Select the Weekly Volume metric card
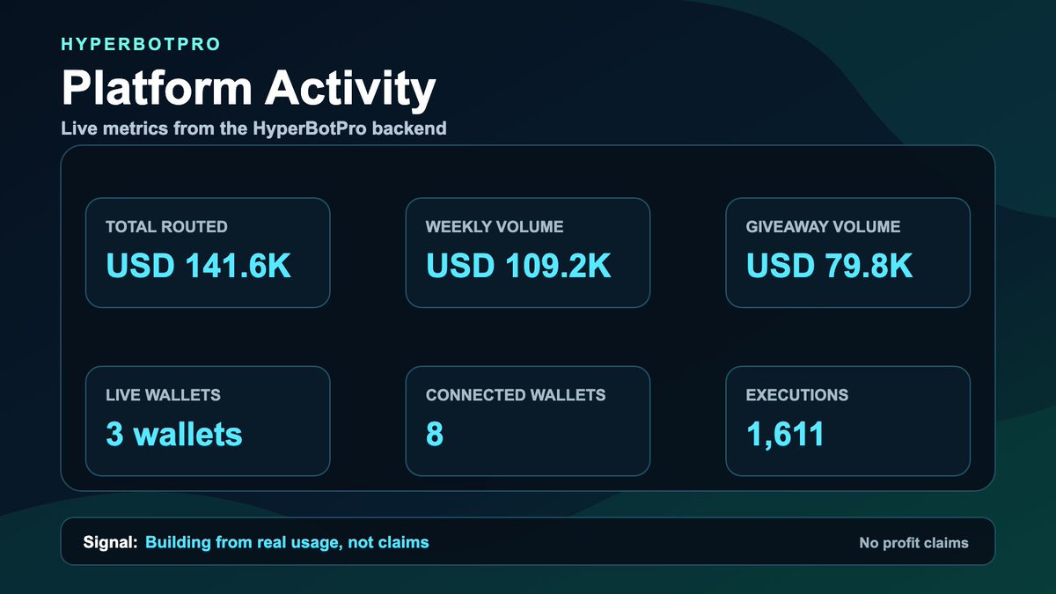The width and height of the screenshot is (1056, 594). 528,253
